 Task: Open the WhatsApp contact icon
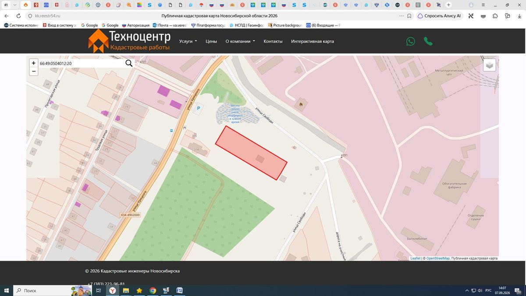click(x=410, y=41)
